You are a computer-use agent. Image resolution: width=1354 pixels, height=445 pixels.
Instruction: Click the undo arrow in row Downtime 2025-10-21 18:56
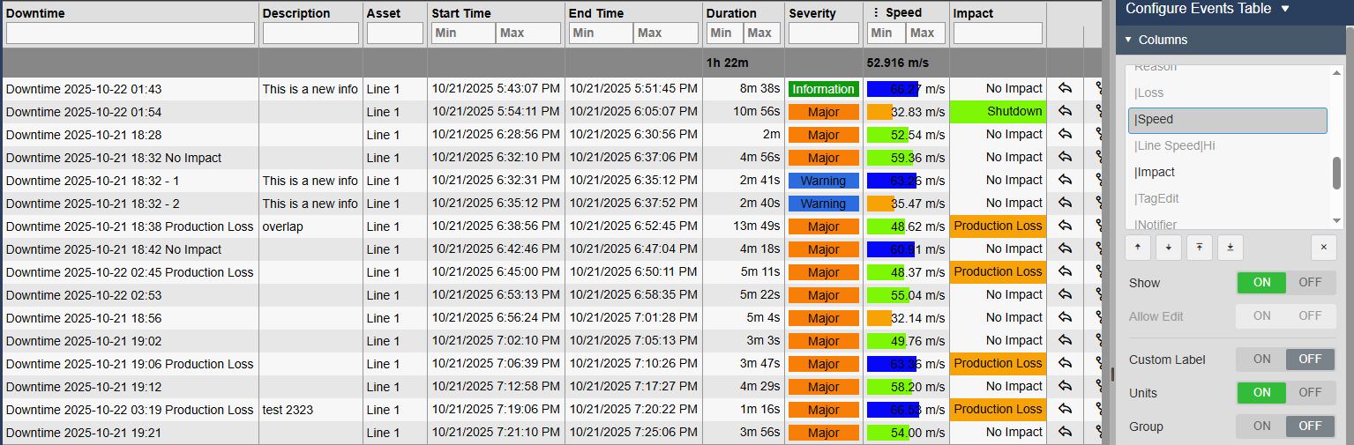pyautogui.click(x=1065, y=317)
